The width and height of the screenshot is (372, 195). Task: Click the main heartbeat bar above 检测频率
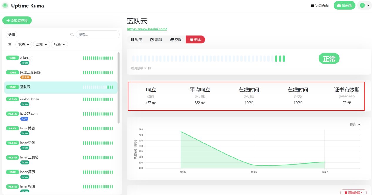[x=208, y=59]
